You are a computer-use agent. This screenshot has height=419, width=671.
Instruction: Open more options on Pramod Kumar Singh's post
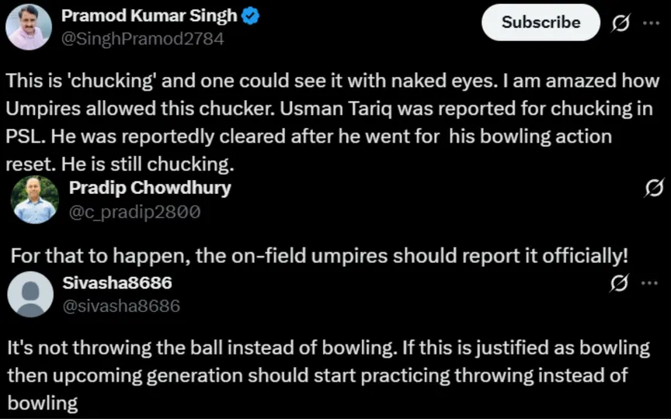point(651,23)
